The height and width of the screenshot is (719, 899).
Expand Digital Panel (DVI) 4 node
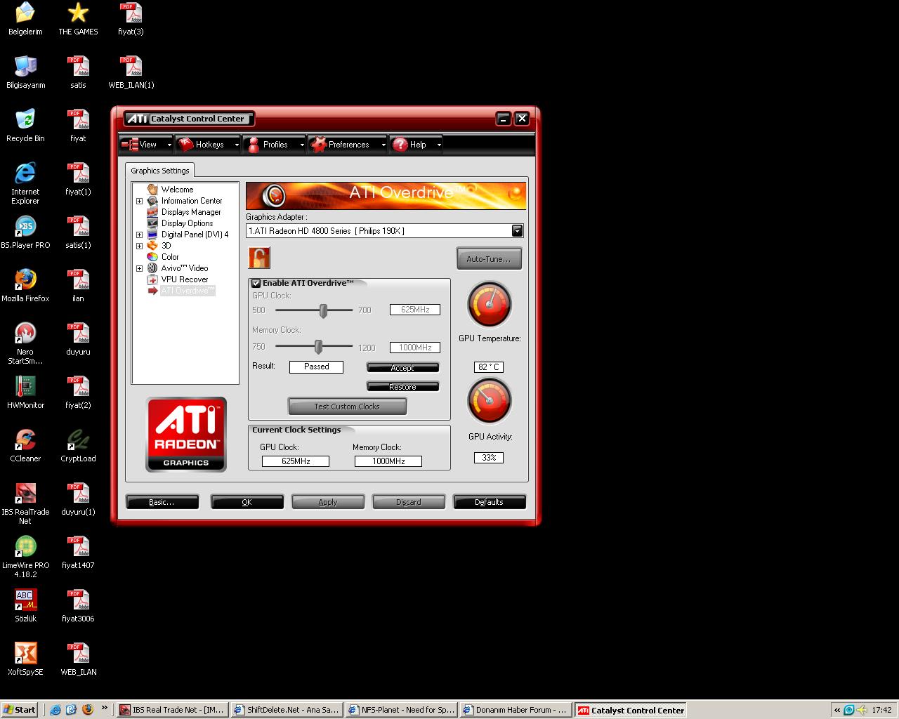(139, 235)
